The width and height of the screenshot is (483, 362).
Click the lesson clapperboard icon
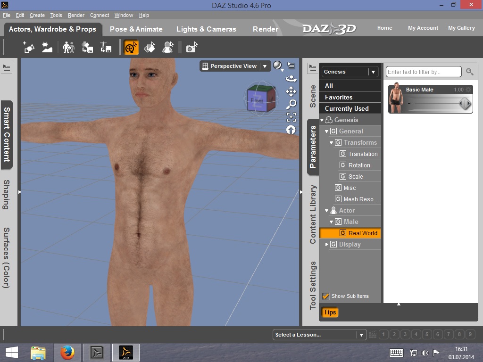(x=373, y=334)
